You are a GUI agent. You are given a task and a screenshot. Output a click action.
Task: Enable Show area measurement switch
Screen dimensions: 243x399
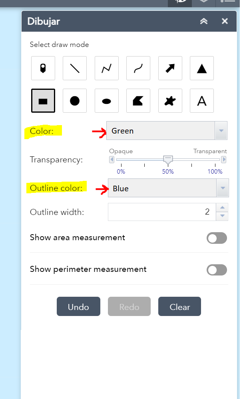(217, 238)
